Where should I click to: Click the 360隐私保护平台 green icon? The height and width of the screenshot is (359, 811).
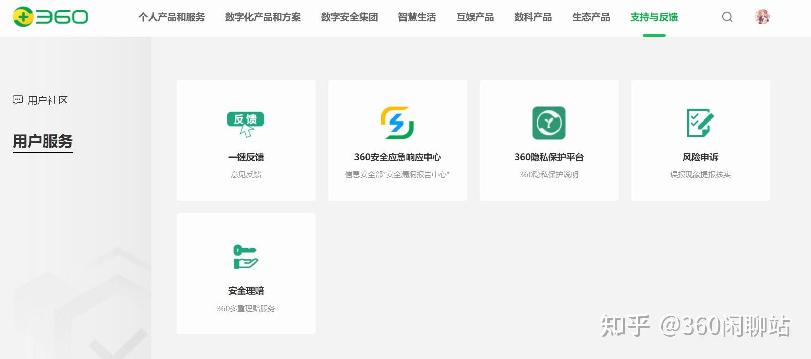(x=549, y=123)
